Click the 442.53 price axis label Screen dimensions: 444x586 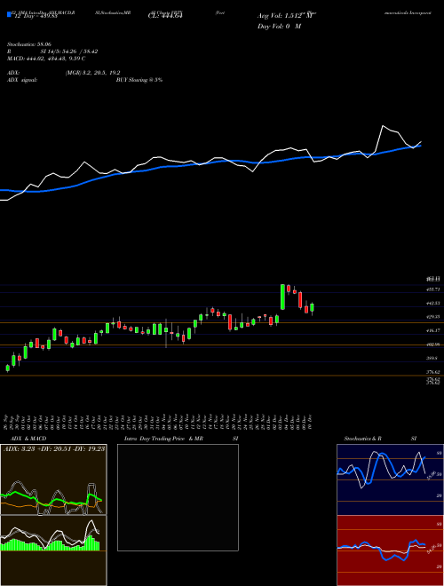[x=433, y=304]
